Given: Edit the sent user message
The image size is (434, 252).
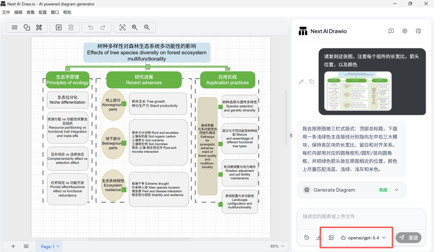Looking at the screenshot, I should (x=301, y=82).
